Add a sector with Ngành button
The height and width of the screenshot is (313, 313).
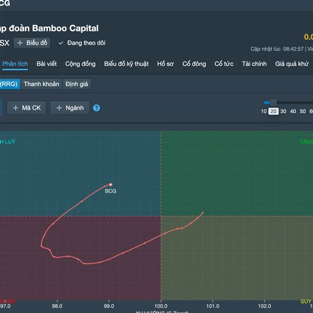point(69,108)
